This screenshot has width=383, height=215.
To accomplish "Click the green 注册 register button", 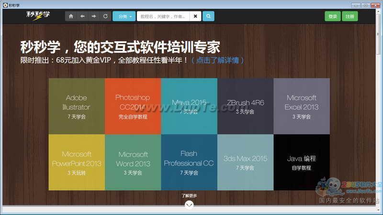I will (x=350, y=16).
